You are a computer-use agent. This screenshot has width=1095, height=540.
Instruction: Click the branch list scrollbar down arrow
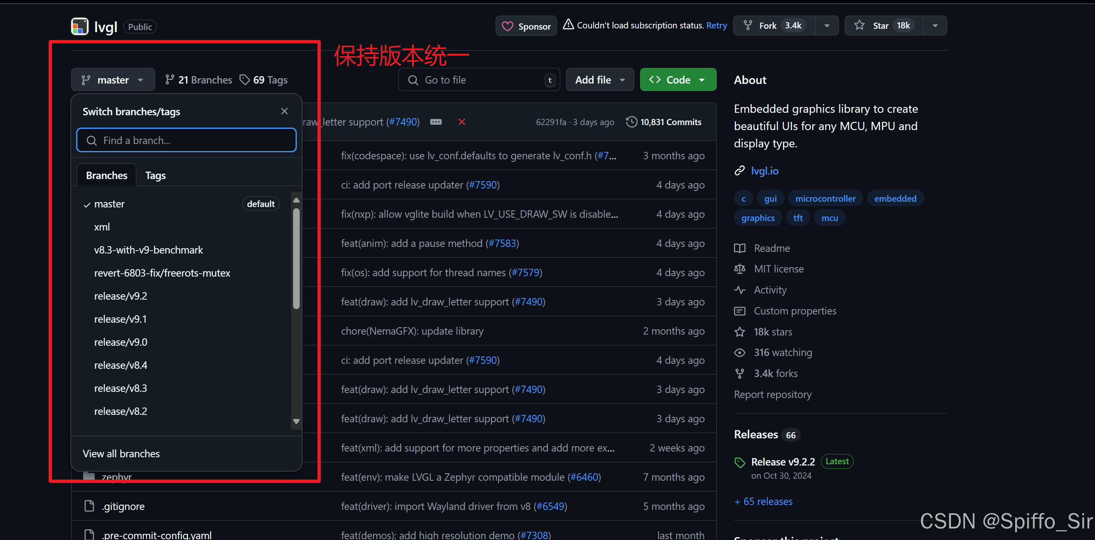(x=297, y=421)
